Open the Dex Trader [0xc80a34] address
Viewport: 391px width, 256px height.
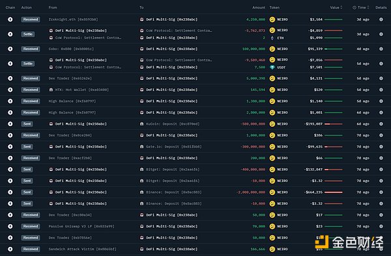pyautogui.click(x=70, y=215)
